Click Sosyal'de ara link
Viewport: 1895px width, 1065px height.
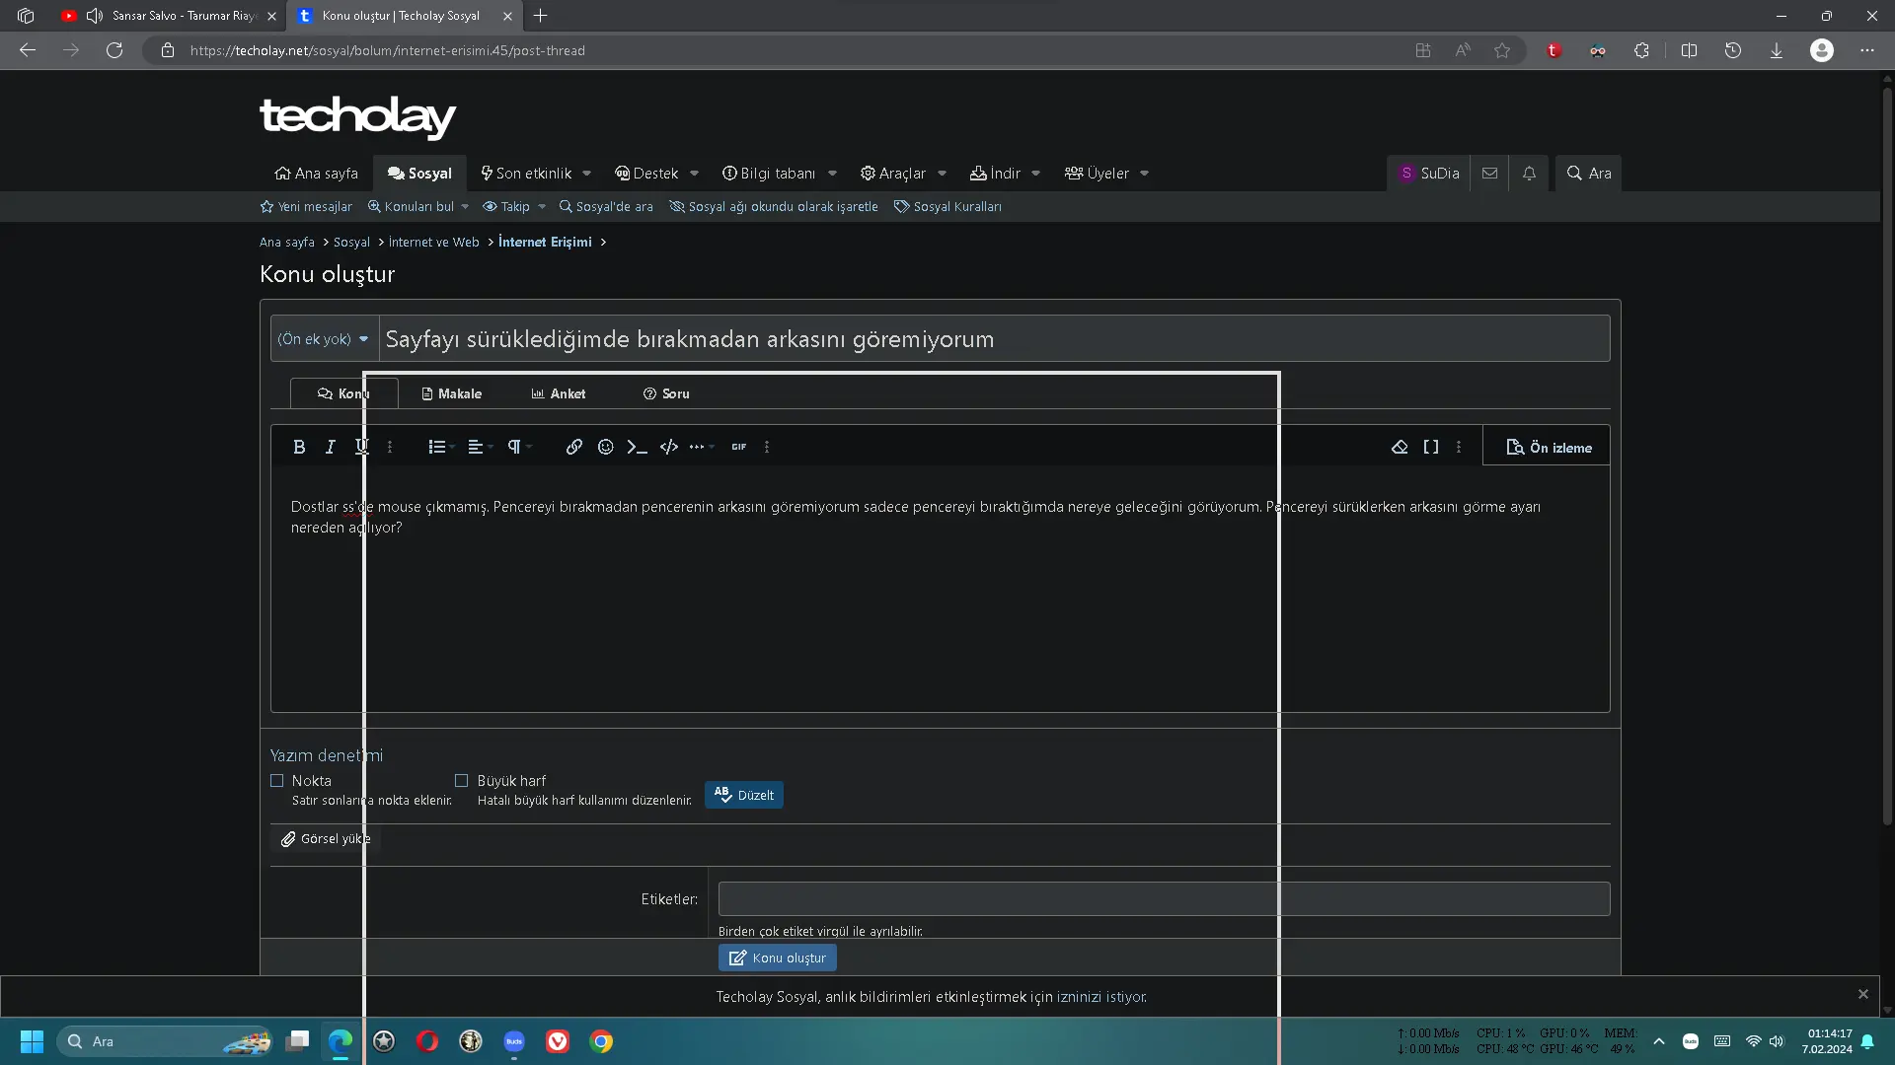click(606, 207)
